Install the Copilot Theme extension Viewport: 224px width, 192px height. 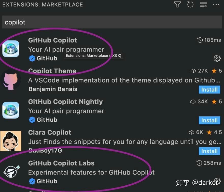[209, 90]
